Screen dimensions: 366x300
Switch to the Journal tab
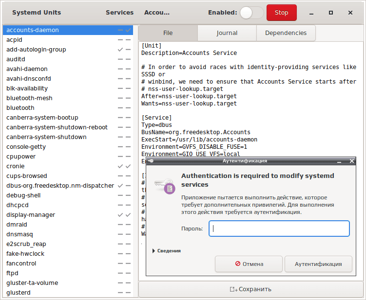click(227, 33)
